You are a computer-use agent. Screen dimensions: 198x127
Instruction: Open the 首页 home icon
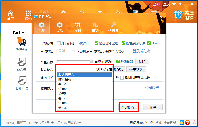[10, 15]
